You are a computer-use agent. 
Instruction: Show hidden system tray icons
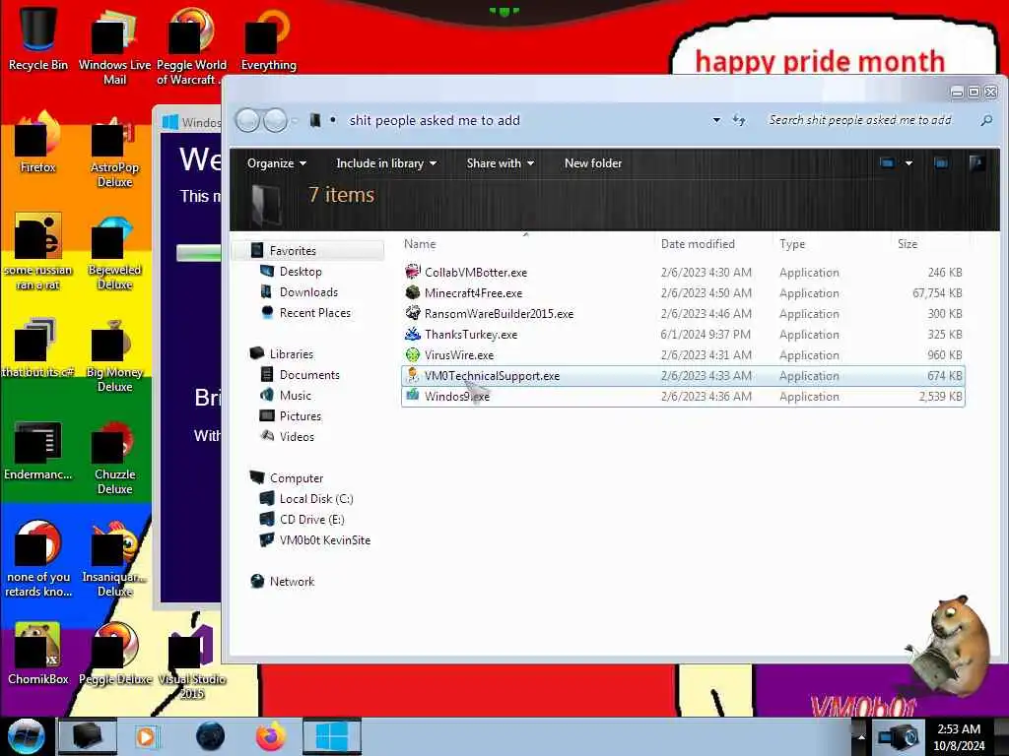[861, 736]
